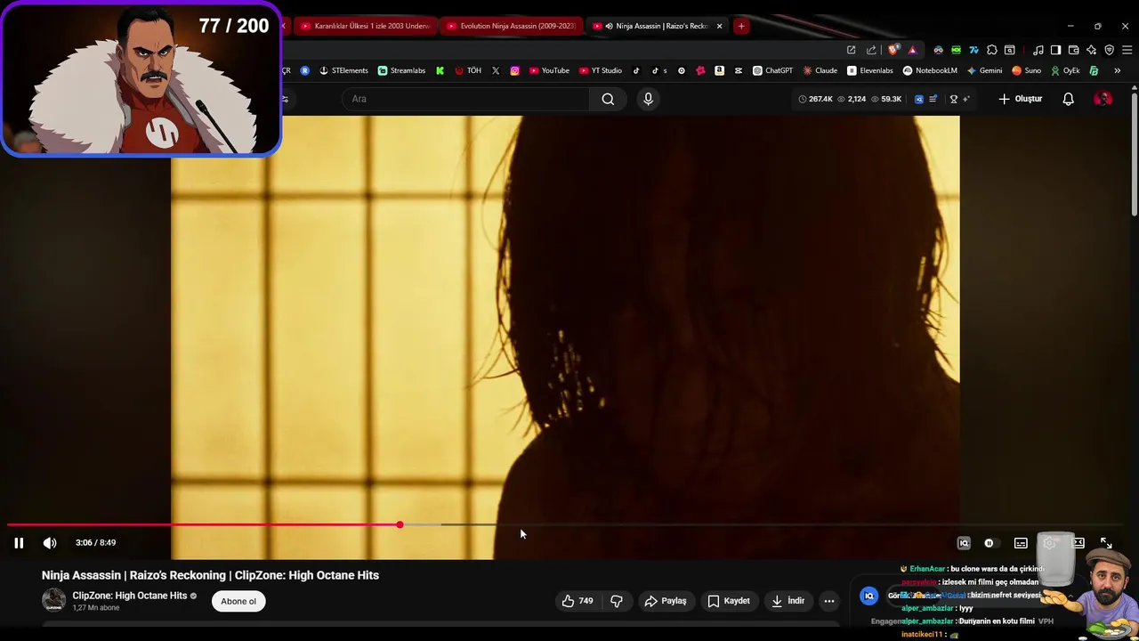Screen dimensions: 1139x641
Task: Toggle the browser sidebar panel icon
Action: pos(1055,50)
